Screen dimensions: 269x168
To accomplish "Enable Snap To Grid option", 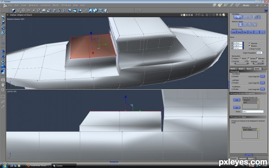I will tap(250, 49).
